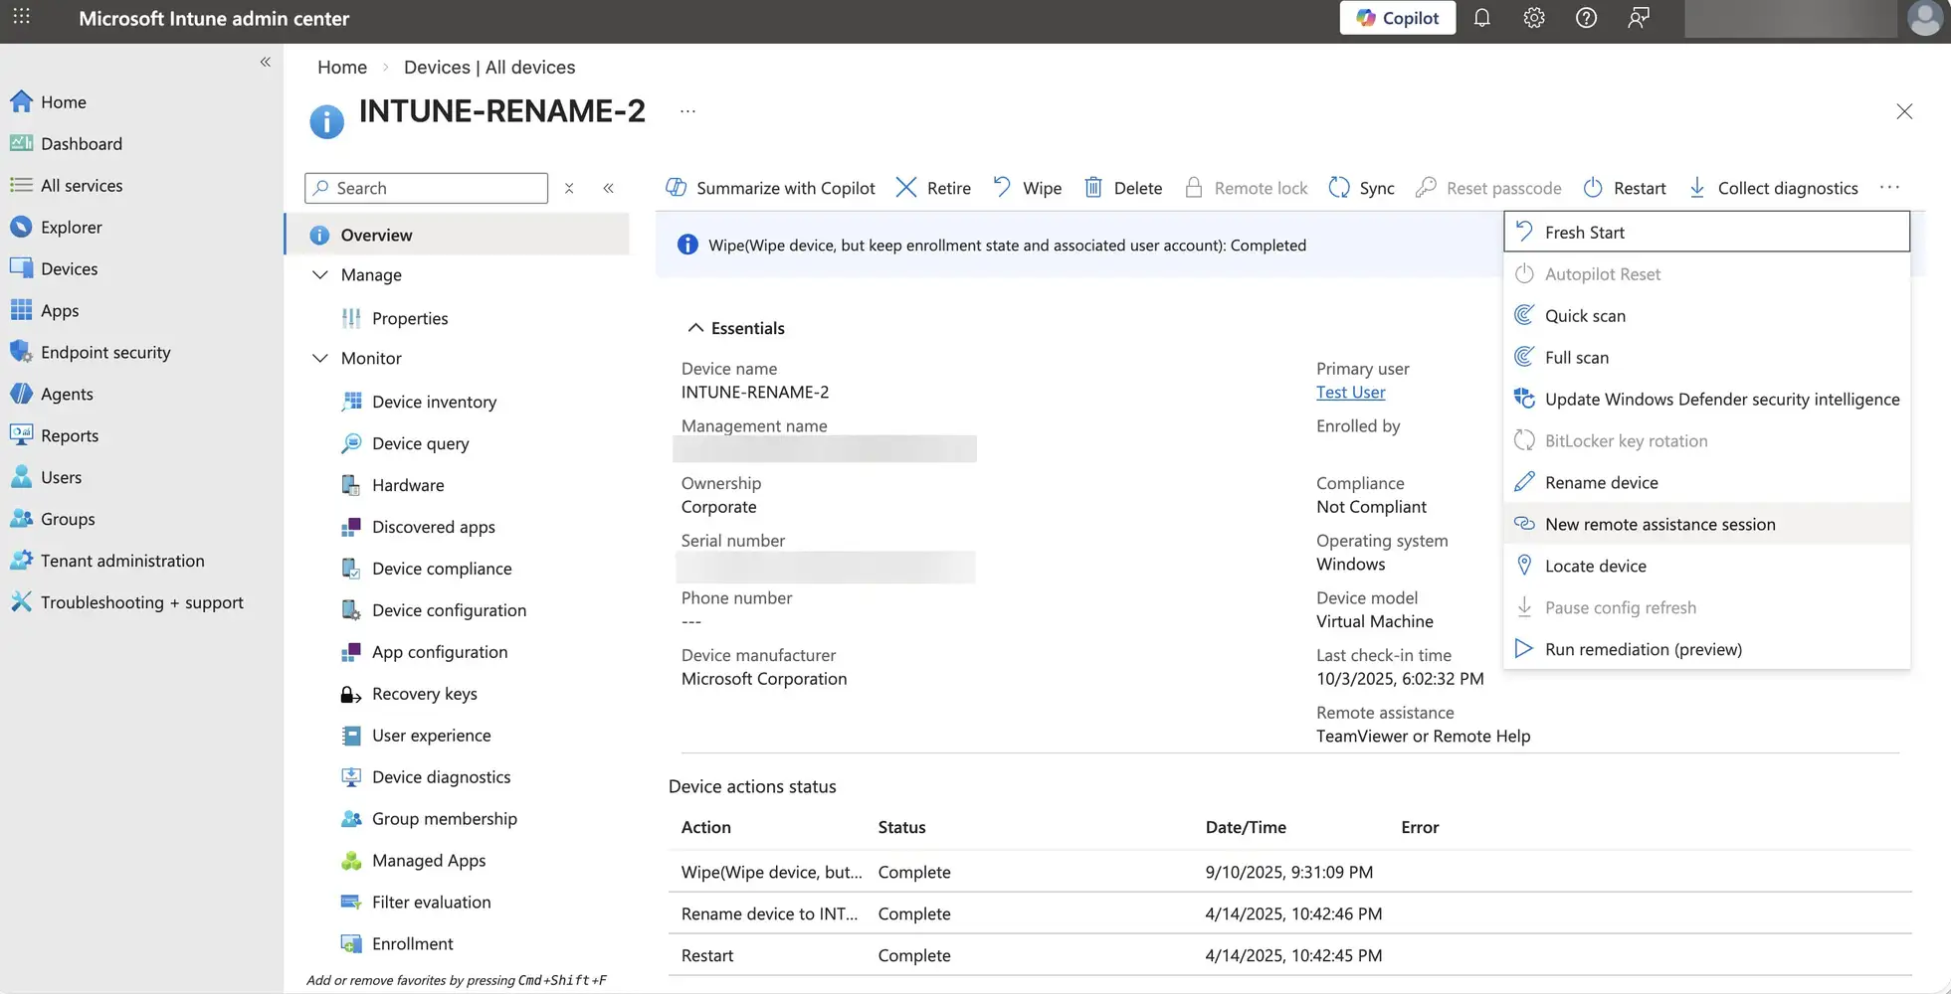Screen dimensions: 1951x994
Task: Open Discovered apps
Action: click(x=433, y=527)
